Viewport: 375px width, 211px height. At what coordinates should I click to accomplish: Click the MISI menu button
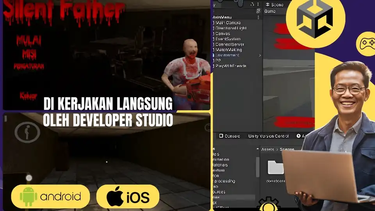coord(29,54)
